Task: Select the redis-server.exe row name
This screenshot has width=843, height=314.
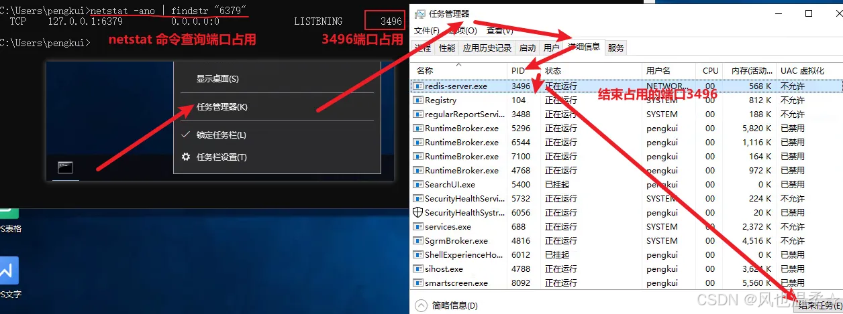Action: [x=456, y=86]
